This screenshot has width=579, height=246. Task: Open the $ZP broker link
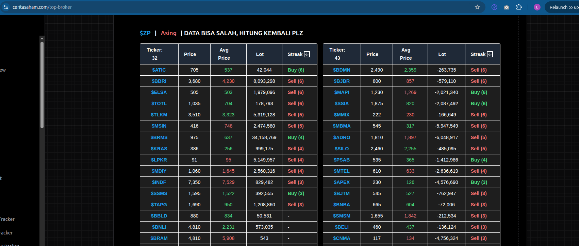145,33
